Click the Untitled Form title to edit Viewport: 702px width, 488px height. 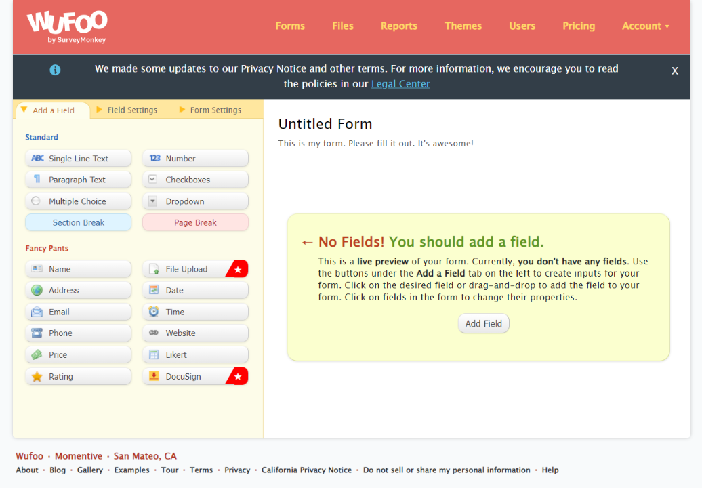[x=325, y=124]
